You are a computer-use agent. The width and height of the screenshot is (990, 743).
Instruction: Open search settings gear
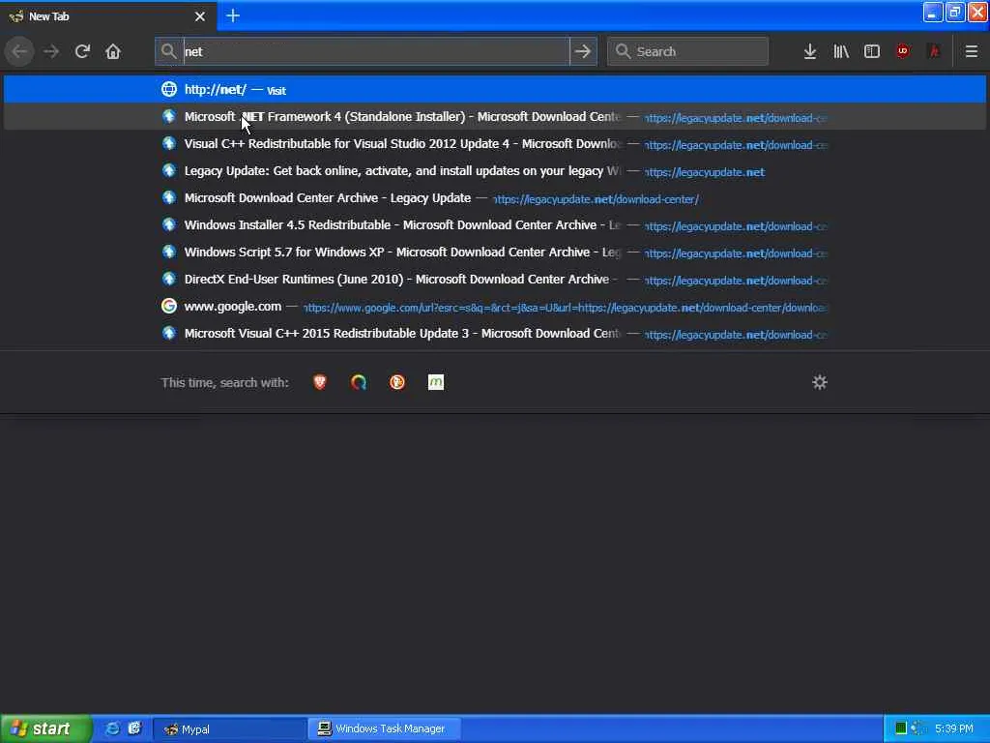[820, 382]
